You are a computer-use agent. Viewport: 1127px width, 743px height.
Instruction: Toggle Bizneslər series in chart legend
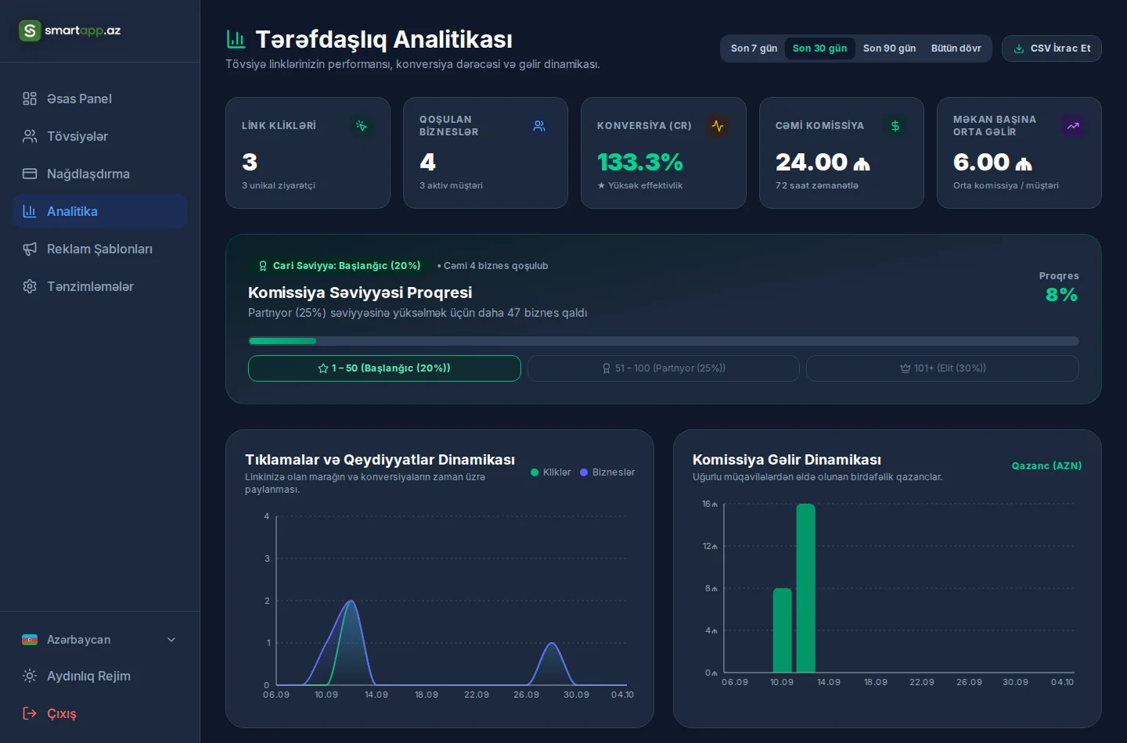tap(607, 472)
